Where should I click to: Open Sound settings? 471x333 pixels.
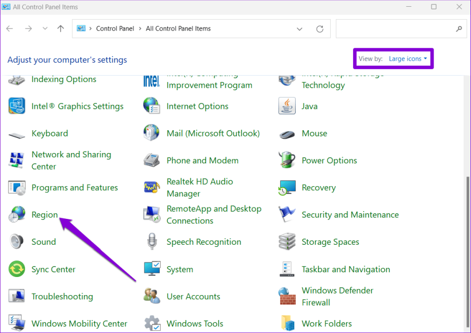tap(44, 242)
